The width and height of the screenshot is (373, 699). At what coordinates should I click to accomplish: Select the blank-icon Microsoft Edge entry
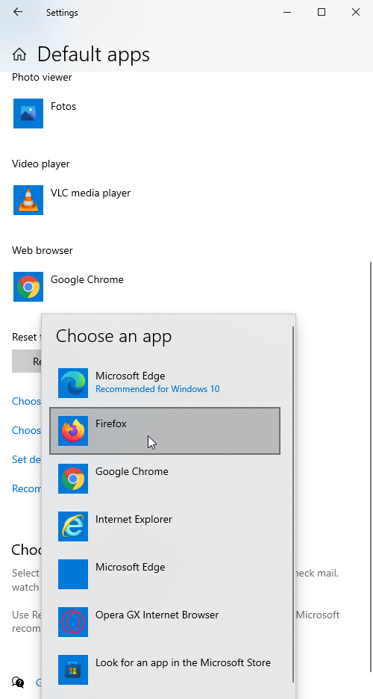tap(165, 574)
